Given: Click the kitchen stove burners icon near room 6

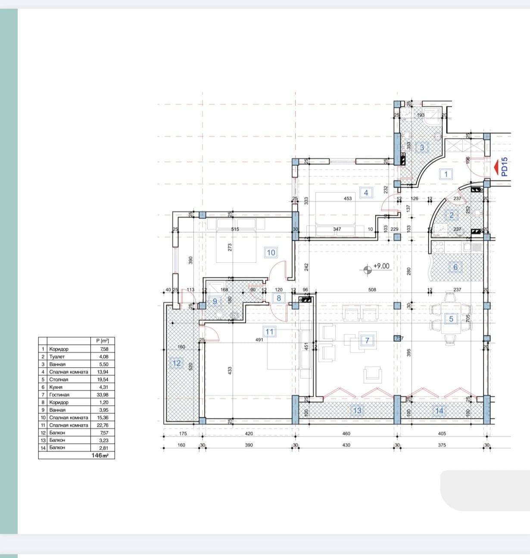Looking at the screenshot, I should click(x=438, y=248).
